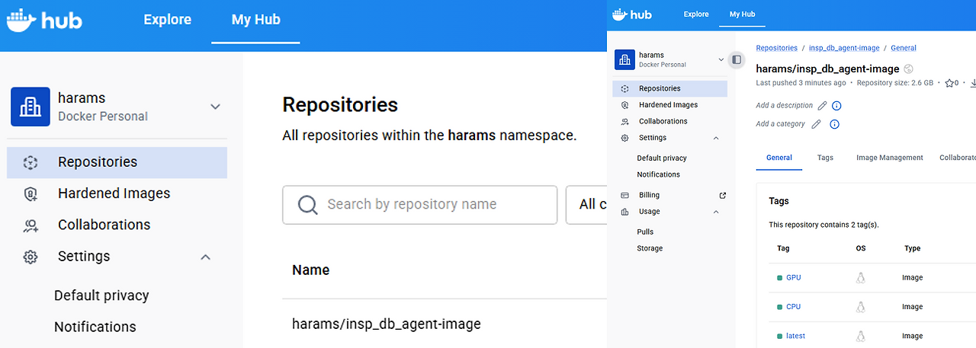Open Usage item in right detail page sidebar
This screenshot has width=976, height=348.
[x=669, y=212]
